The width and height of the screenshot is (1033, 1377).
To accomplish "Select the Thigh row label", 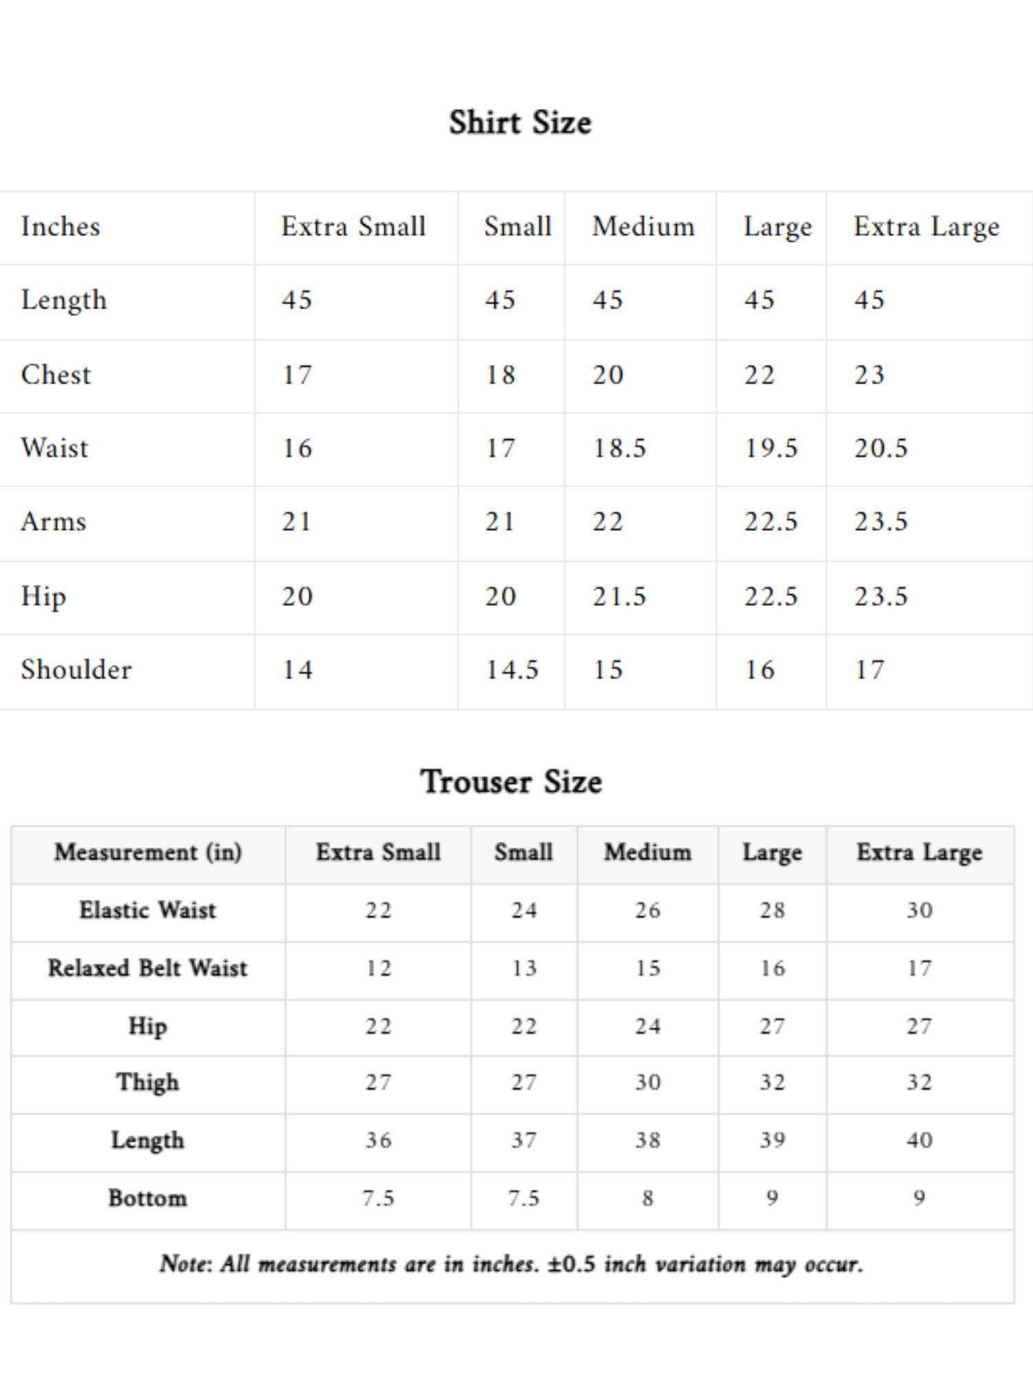I will 147,1082.
